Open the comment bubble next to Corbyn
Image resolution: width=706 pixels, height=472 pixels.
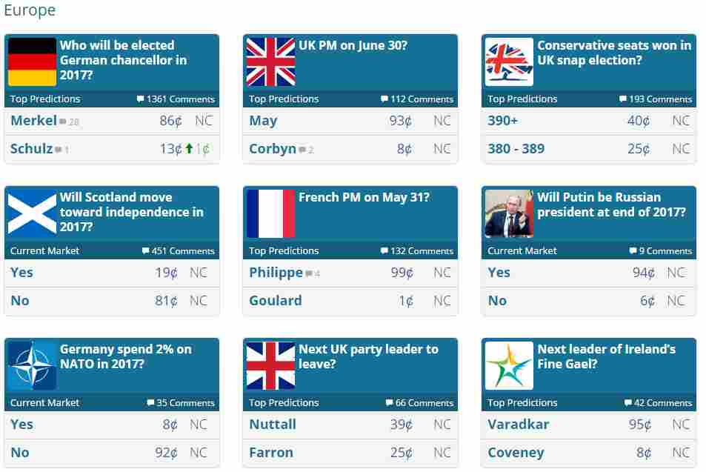tap(302, 150)
